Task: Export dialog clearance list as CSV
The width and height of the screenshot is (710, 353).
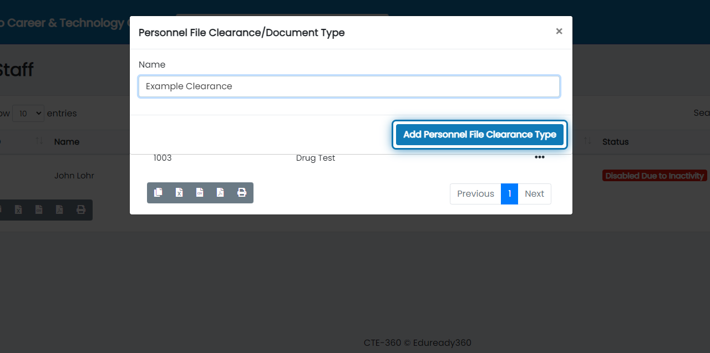Action: 200,193
